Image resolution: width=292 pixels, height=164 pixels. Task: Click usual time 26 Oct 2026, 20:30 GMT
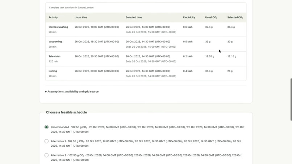[97, 56]
